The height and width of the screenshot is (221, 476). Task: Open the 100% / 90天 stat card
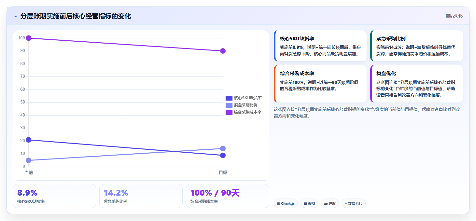(228, 196)
